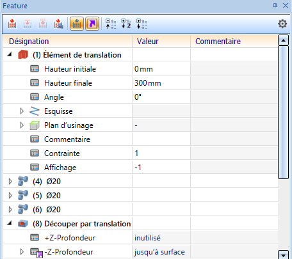The image size is (292, 259).
Task: Click the scrollbar down arrow
Action: coord(284,255)
